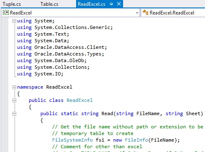
Task: Click the FileInfo type name in code
Action: pyautogui.click(x=136, y=140)
